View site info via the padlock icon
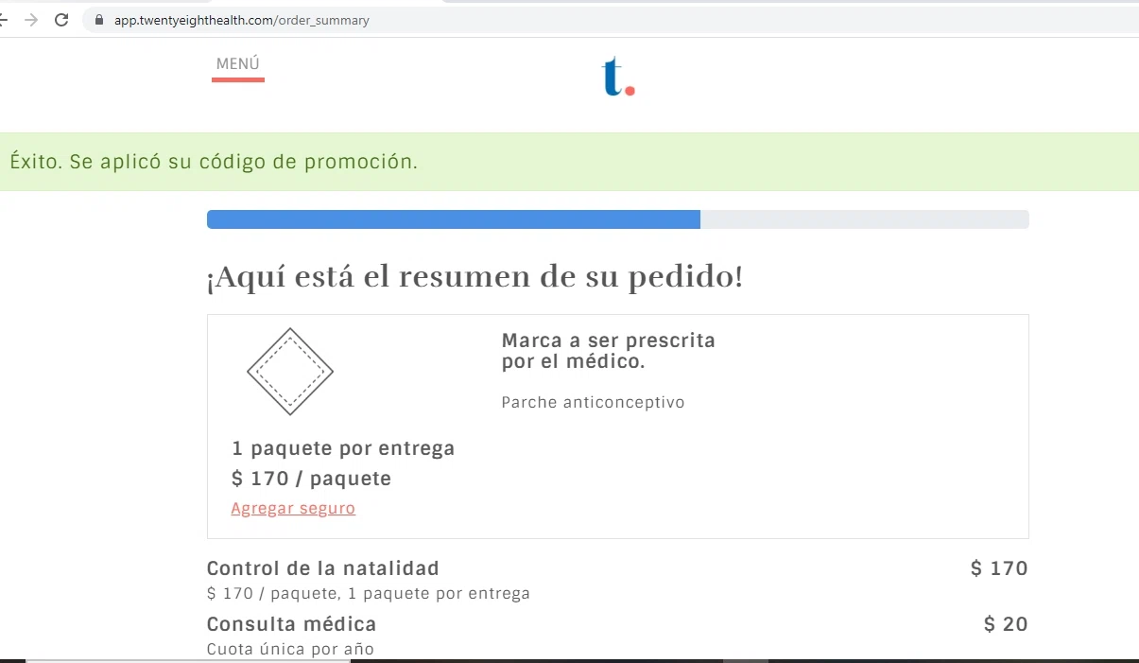This screenshot has width=1139, height=663. pyautogui.click(x=99, y=20)
